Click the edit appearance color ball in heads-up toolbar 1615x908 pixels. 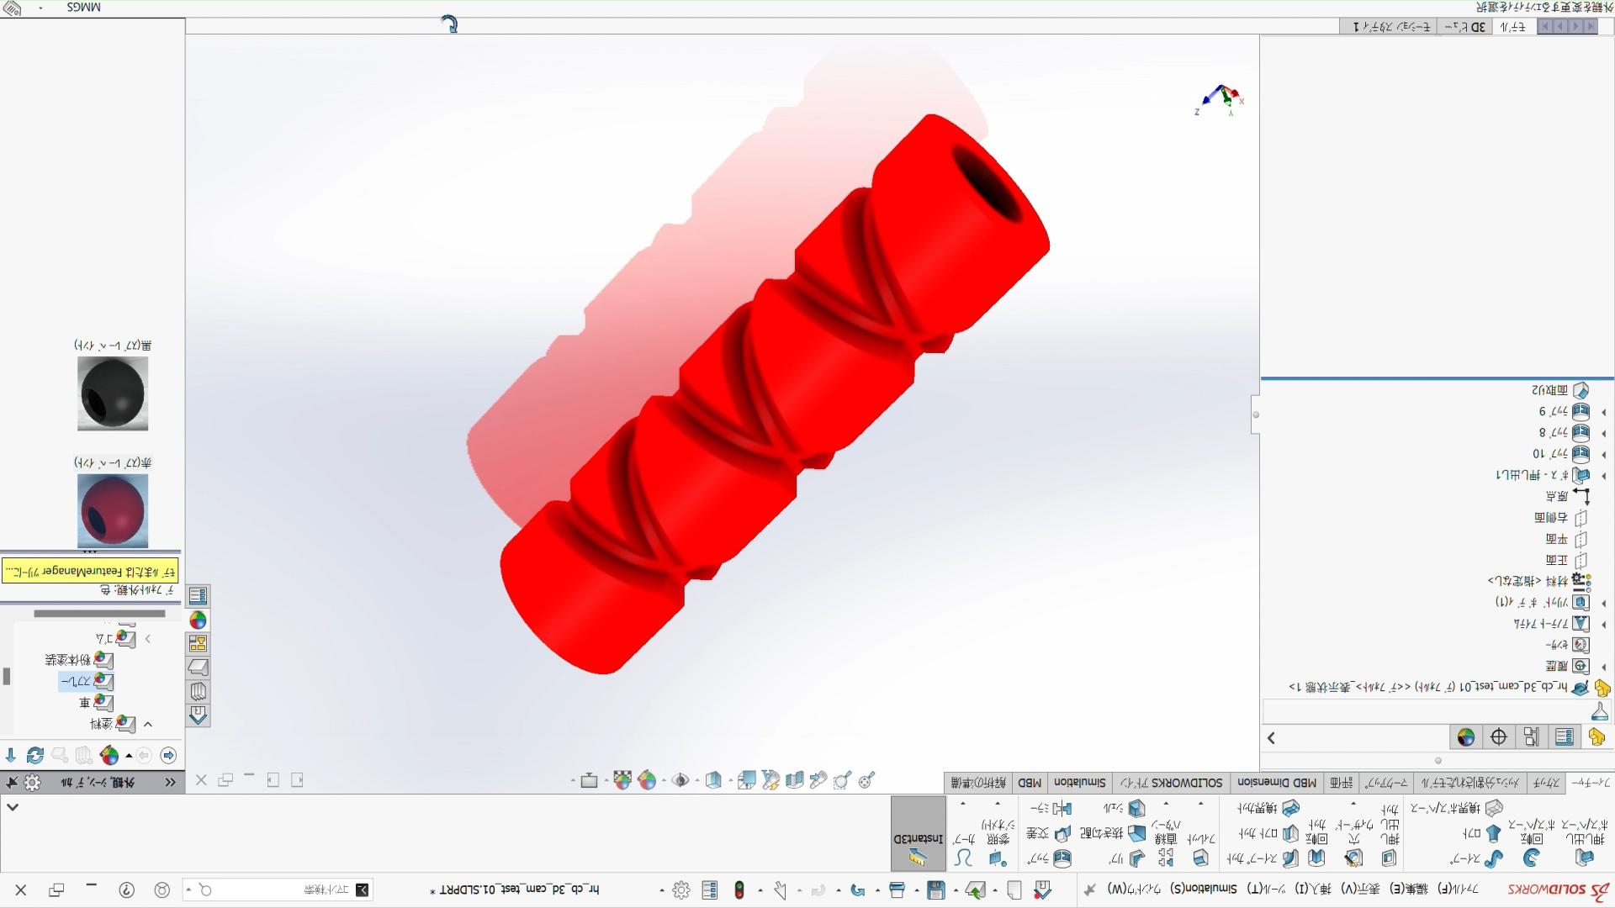[x=647, y=780]
